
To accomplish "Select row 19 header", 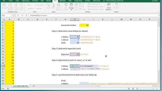I will tap(3, 66).
